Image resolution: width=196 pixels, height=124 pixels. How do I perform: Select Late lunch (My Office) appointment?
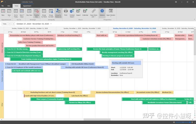coord(79,96)
